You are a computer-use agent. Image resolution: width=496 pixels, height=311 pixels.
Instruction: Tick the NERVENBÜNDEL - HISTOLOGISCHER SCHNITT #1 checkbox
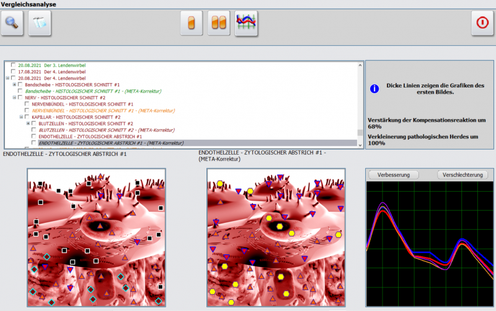[x=27, y=104]
